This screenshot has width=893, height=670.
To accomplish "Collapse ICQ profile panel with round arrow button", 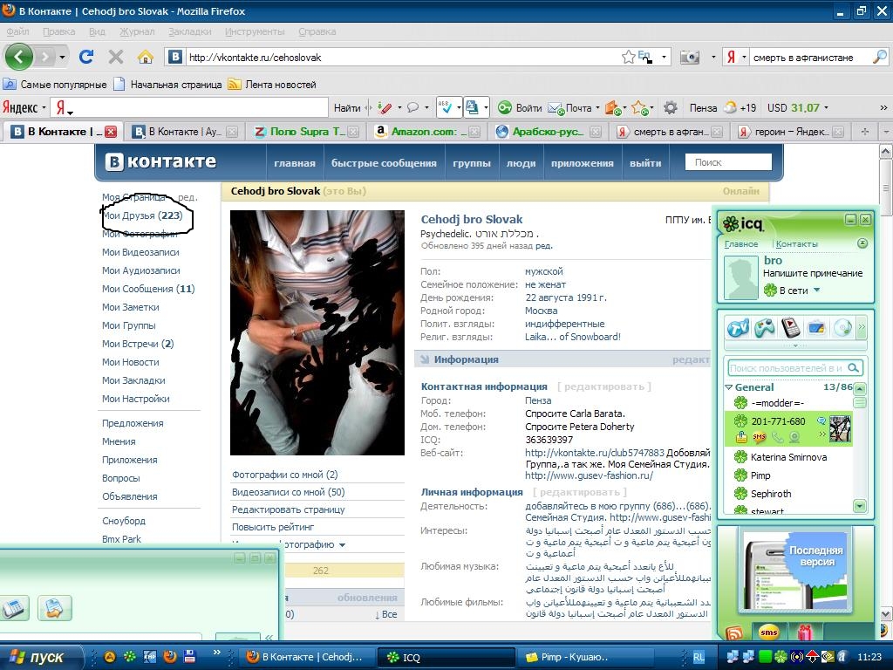I will (x=862, y=243).
